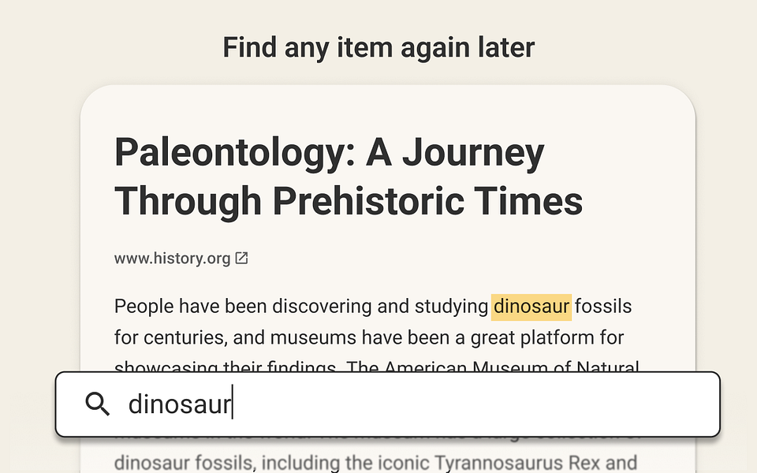Click the external link icon beside www.history.org
Screen dimensions: 757x473
(x=242, y=258)
